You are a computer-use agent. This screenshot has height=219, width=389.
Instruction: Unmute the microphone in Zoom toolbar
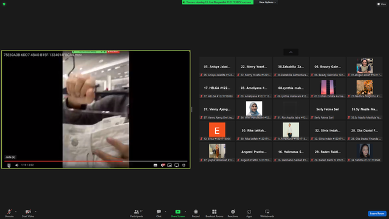(9, 214)
